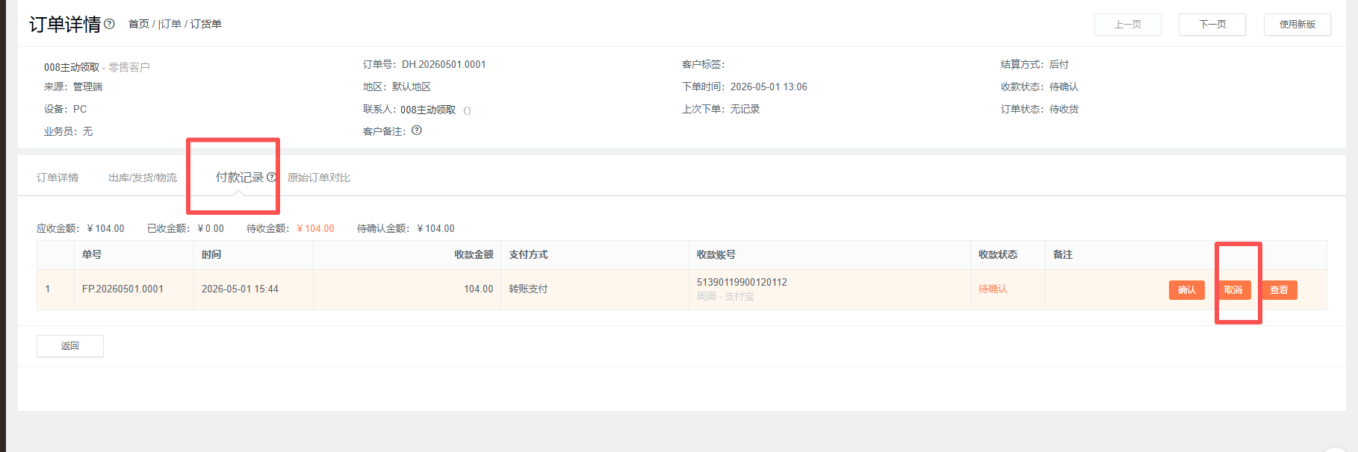Click help icon next to 付款记录 tab
Viewport: 1358px width, 452px height.
tap(271, 178)
